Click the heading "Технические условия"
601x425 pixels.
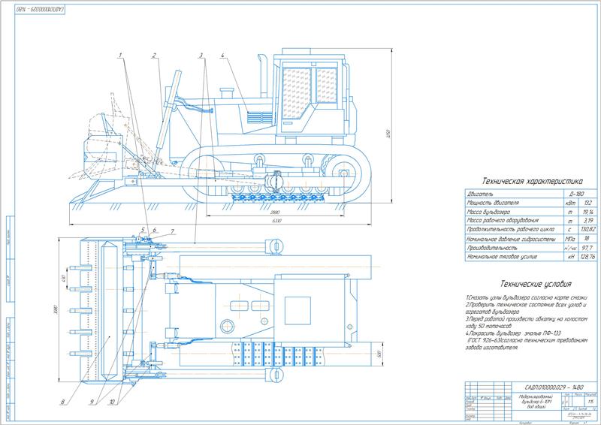(x=536, y=284)
